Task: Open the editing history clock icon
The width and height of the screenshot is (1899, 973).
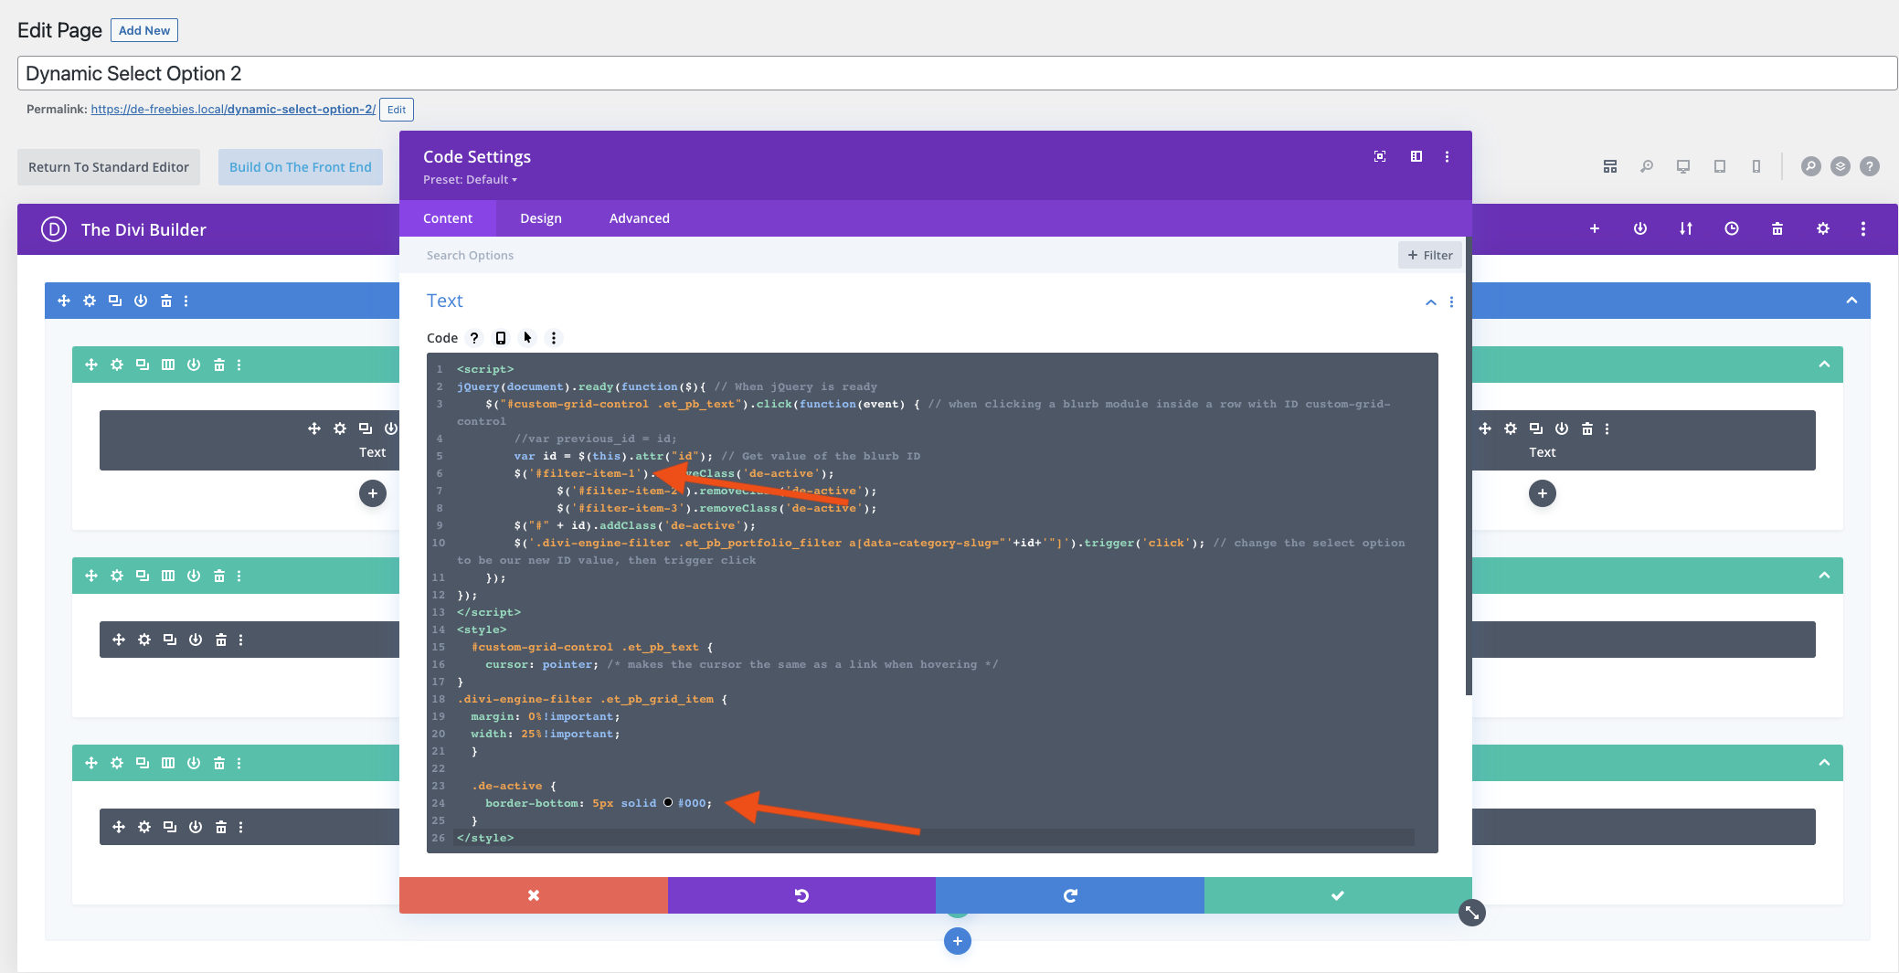Action: (1732, 228)
